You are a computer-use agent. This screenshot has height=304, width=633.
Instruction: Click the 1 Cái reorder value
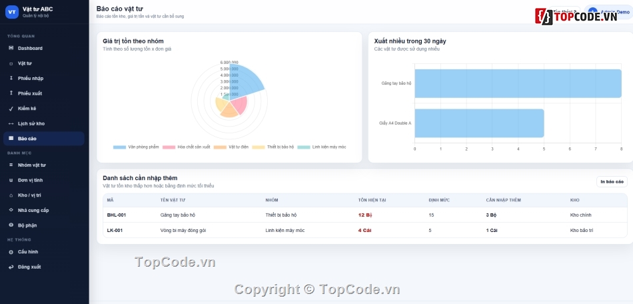[x=492, y=231]
